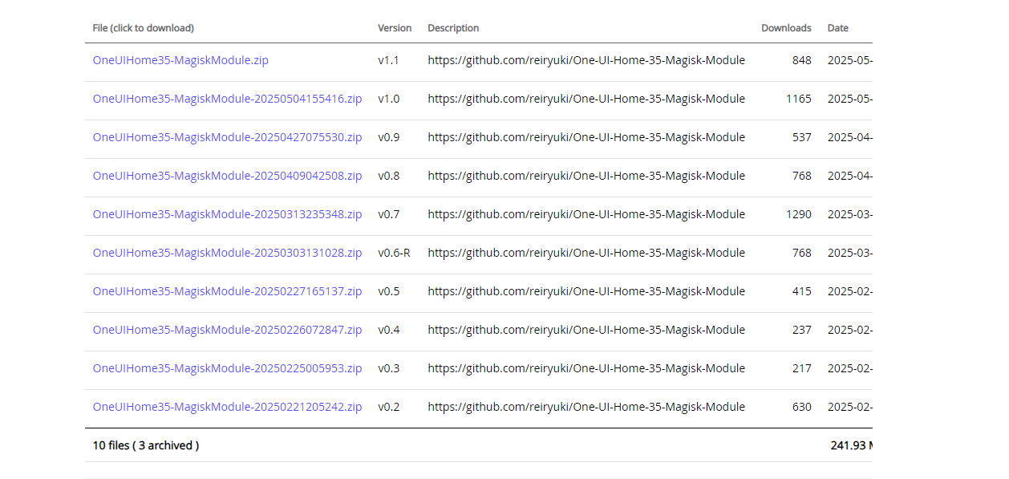Download OneUIHome35-MagiskModule-20250409042508.zip

[x=227, y=176]
